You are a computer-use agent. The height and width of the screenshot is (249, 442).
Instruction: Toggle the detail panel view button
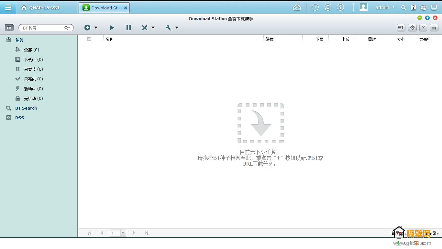pos(434,28)
